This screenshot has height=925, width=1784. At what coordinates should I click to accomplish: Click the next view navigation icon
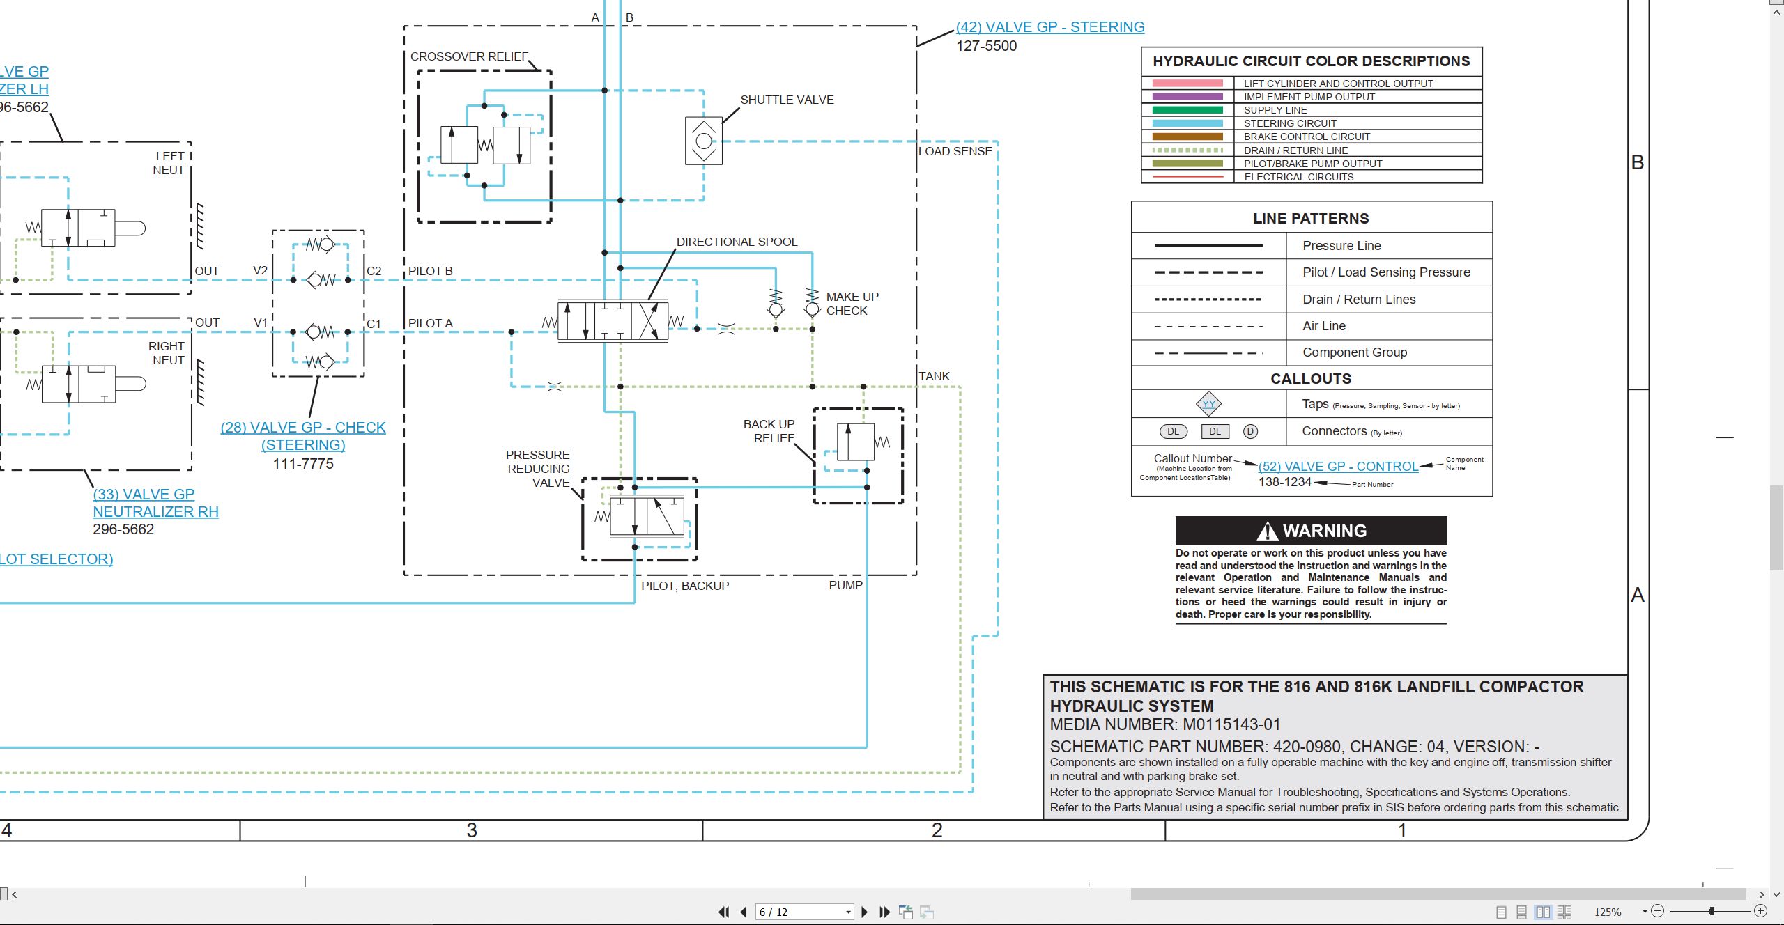[927, 912]
